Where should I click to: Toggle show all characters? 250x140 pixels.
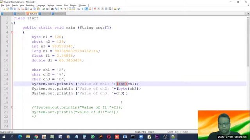point(82,9)
